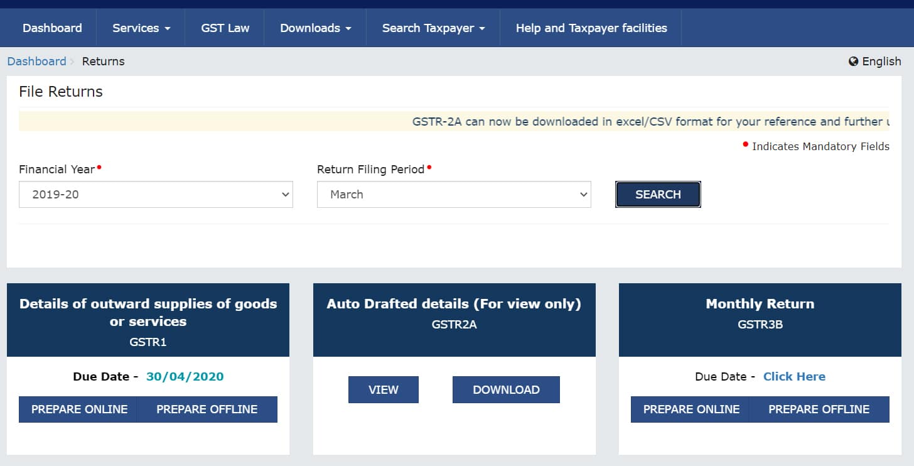Click the SEARCH button

point(658,194)
